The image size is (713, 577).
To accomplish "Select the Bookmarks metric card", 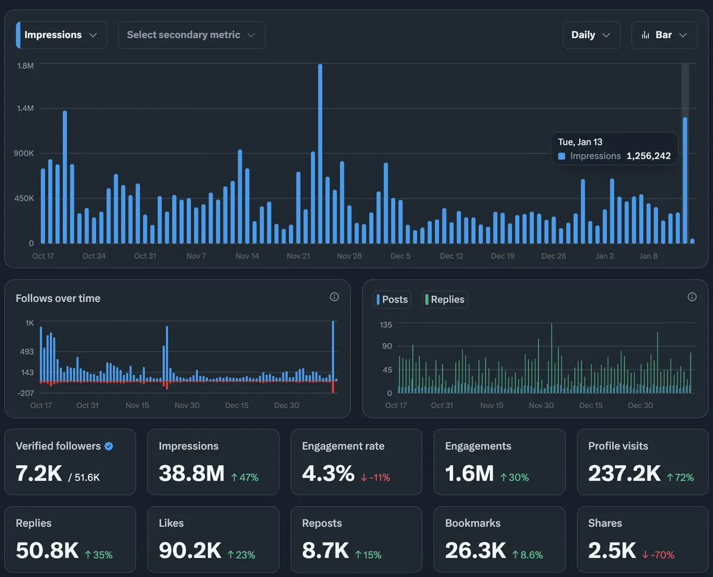I will (499, 540).
